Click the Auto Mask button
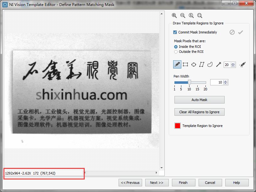Viewport: 256px width, 192px height. click(199, 100)
